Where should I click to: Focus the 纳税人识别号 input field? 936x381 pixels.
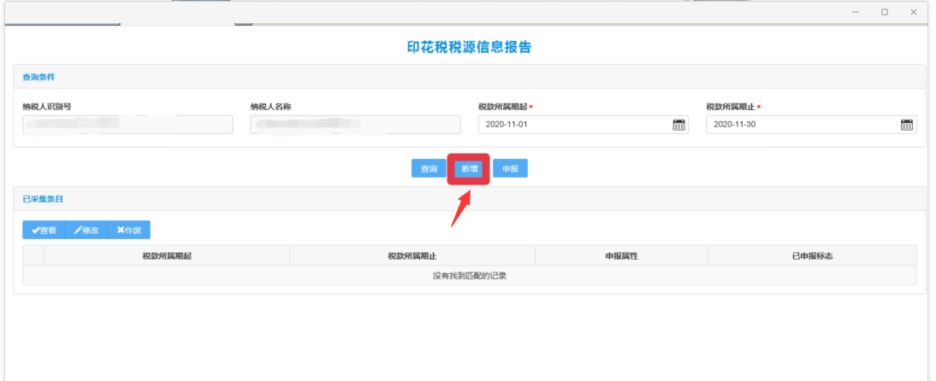point(127,125)
